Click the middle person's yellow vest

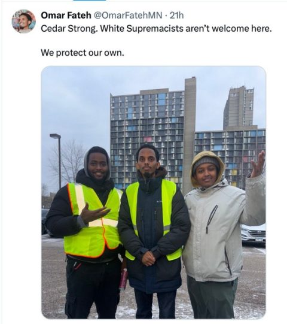153,219
